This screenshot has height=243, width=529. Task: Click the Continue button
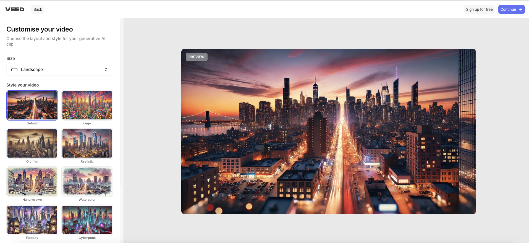(511, 9)
